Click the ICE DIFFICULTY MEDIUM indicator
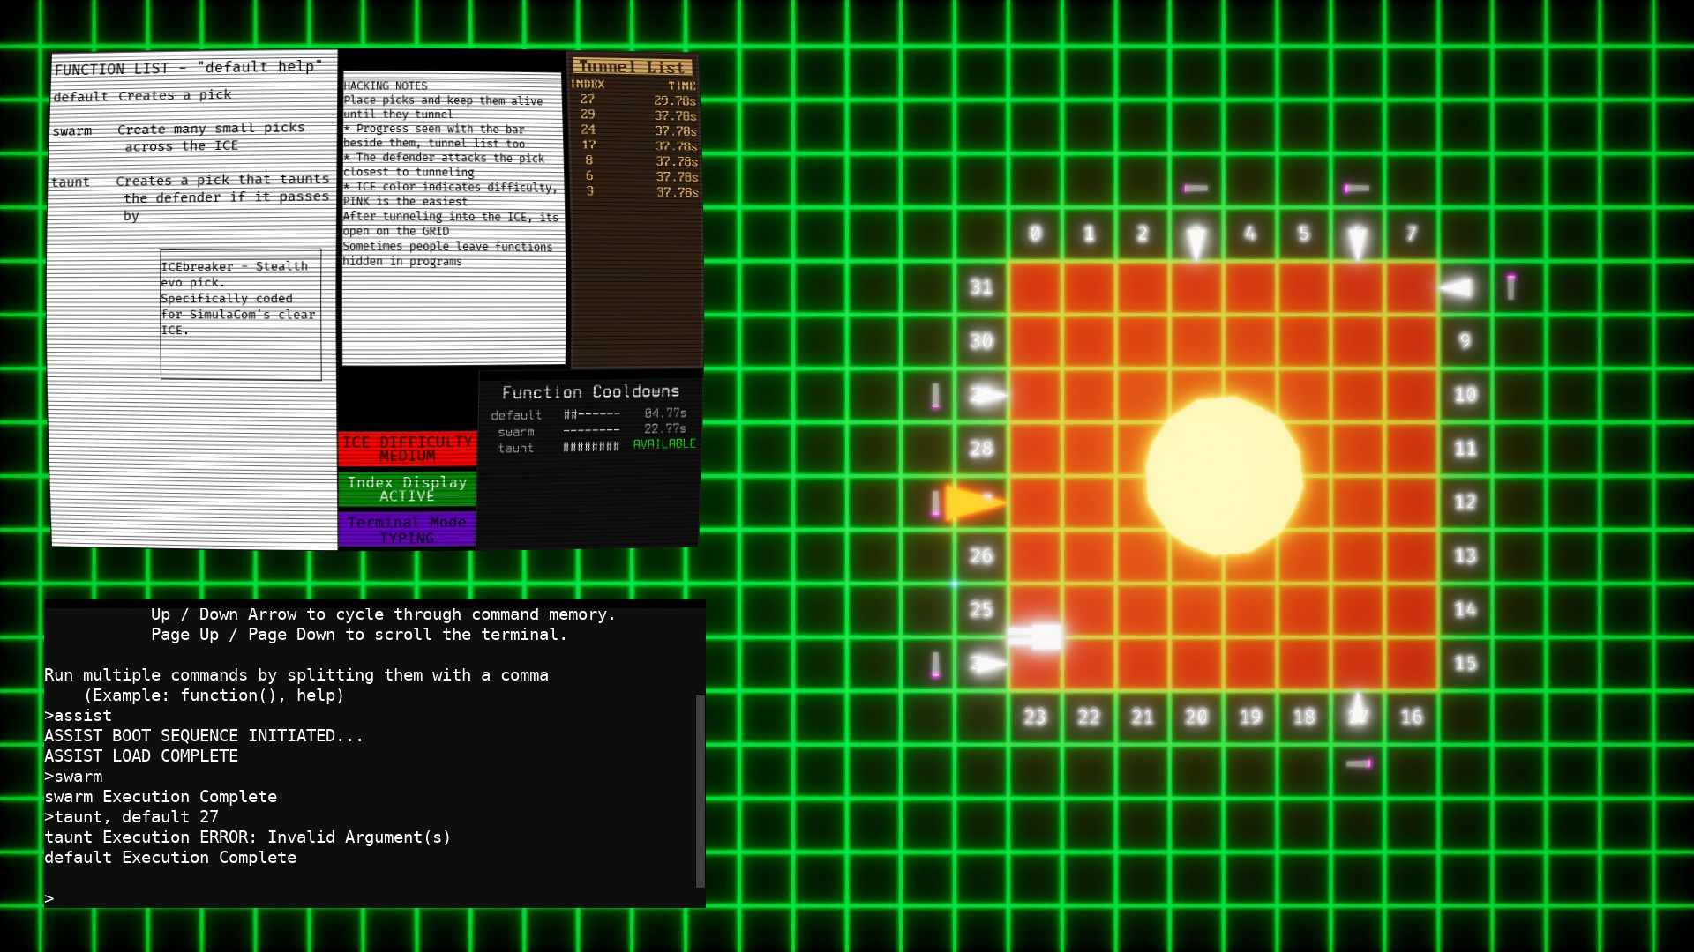The image size is (1694, 952). click(x=407, y=449)
